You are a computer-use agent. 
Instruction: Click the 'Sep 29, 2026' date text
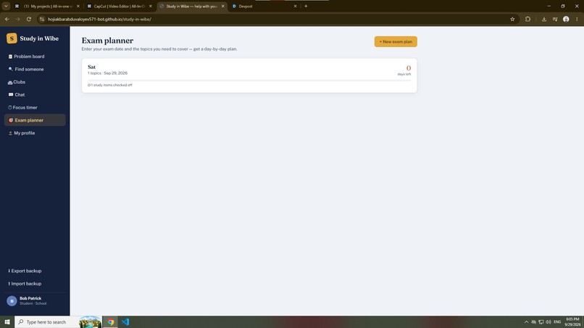click(115, 73)
